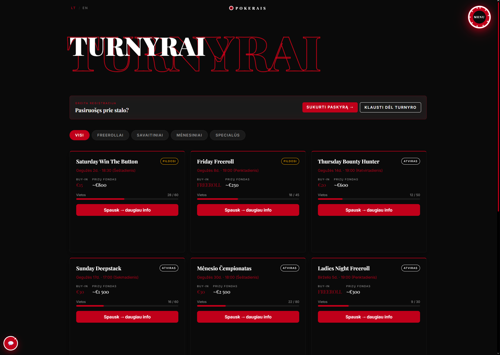Click the ~€2 500 prize fund value
500x355 pixels.
pos(222,292)
